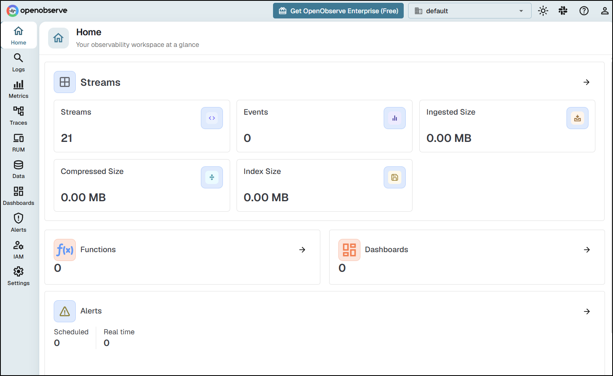The height and width of the screenshot is (376, 613).
Task: Open Alerts from the sidebar
Action: [x=18, y=223]
